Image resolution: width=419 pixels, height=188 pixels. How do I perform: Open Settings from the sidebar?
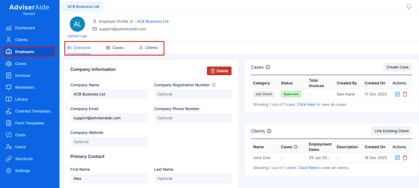click(x=22, y=171)
